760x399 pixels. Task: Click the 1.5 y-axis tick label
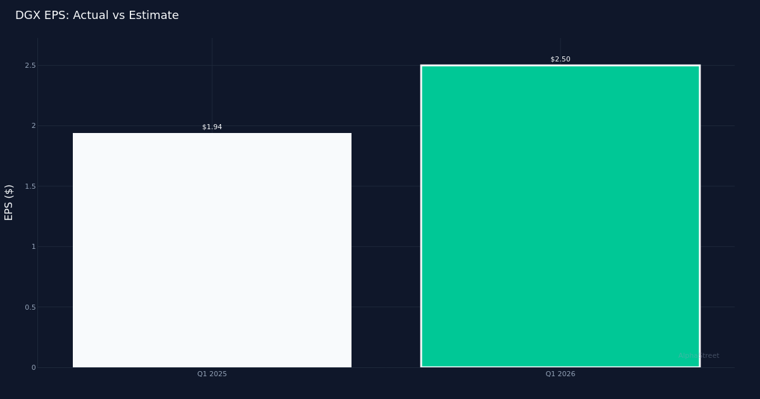pos(30,186)
